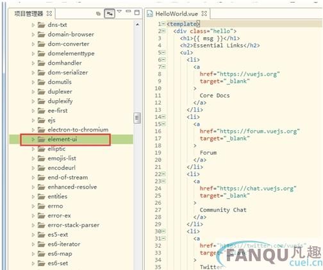This screenshot has height=270, width=323.
Task: Select the enhanced-resolve folder
Action: pos(72,187)
